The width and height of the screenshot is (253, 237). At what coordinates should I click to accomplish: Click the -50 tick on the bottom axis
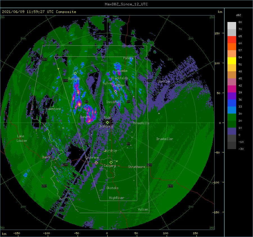tap(76, 233)
